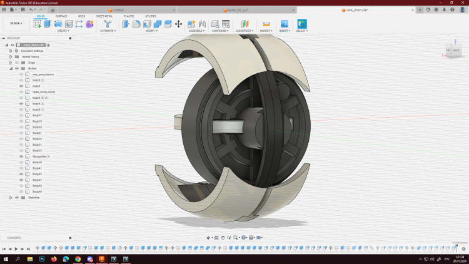Switch to the Surface toolbar tab
Image resolution: width=469 pixels, height=264 pixels.
61,16
